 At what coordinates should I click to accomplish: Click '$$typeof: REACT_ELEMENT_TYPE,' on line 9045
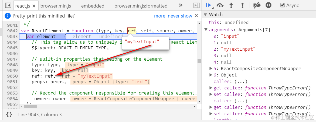click(x=70, y=48)
